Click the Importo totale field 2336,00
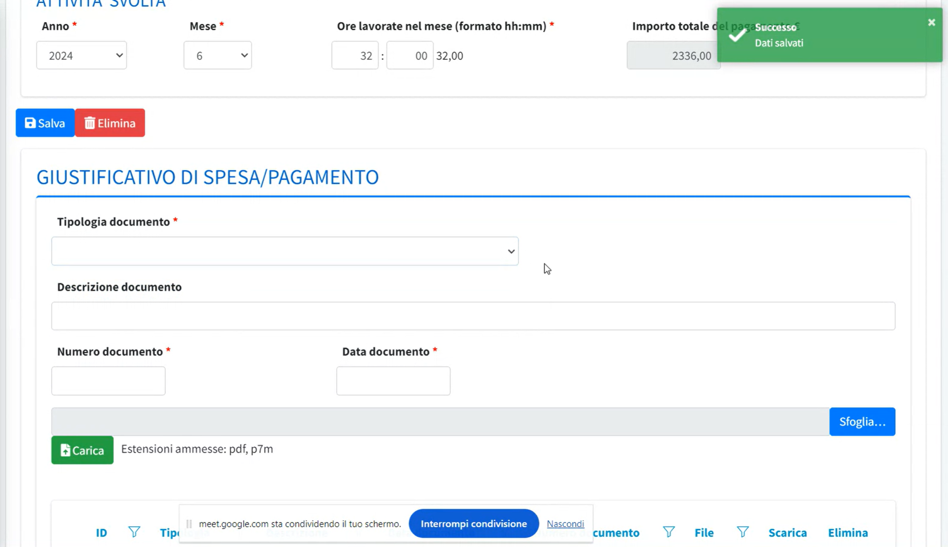This screenshot has width=948, height=547. pos(673,55)
